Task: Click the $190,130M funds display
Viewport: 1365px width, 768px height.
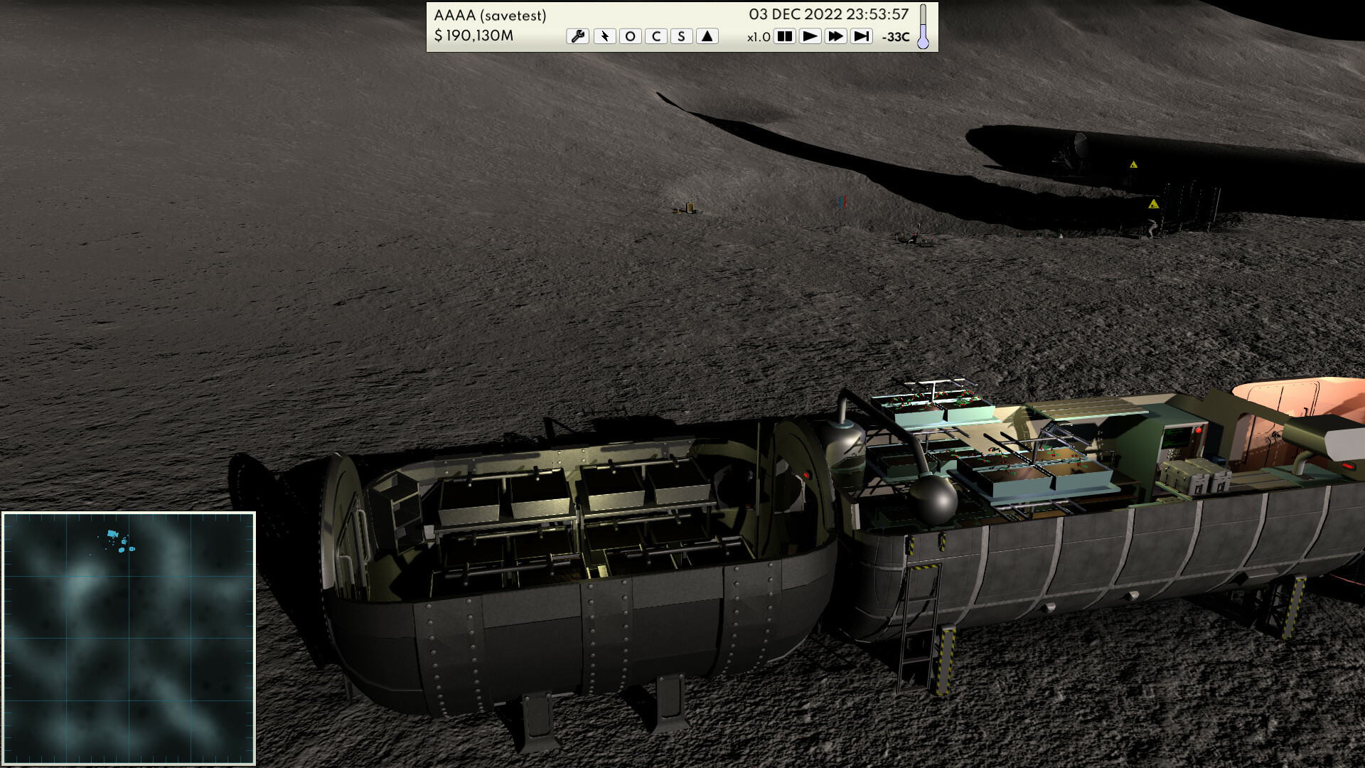Action: [473, 36]
